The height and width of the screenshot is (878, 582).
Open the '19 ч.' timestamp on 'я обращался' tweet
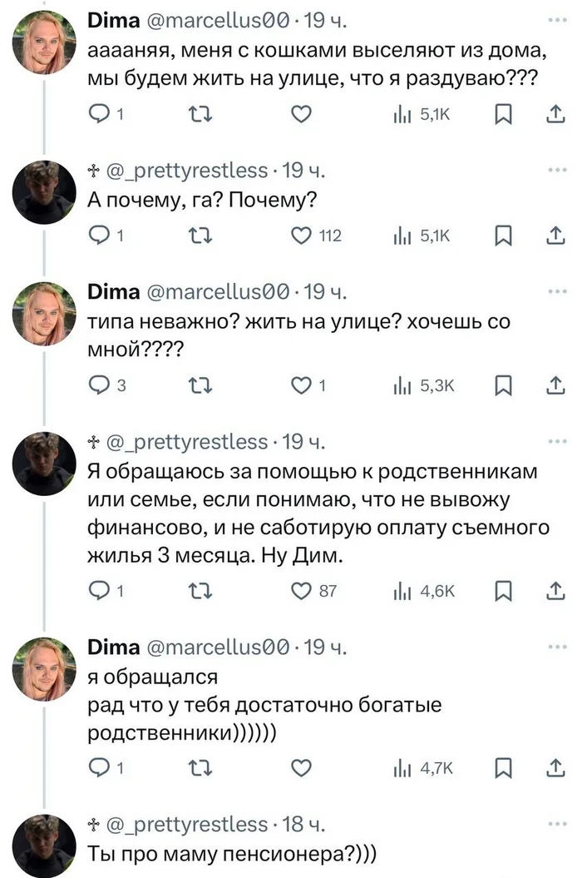(320, 647)
